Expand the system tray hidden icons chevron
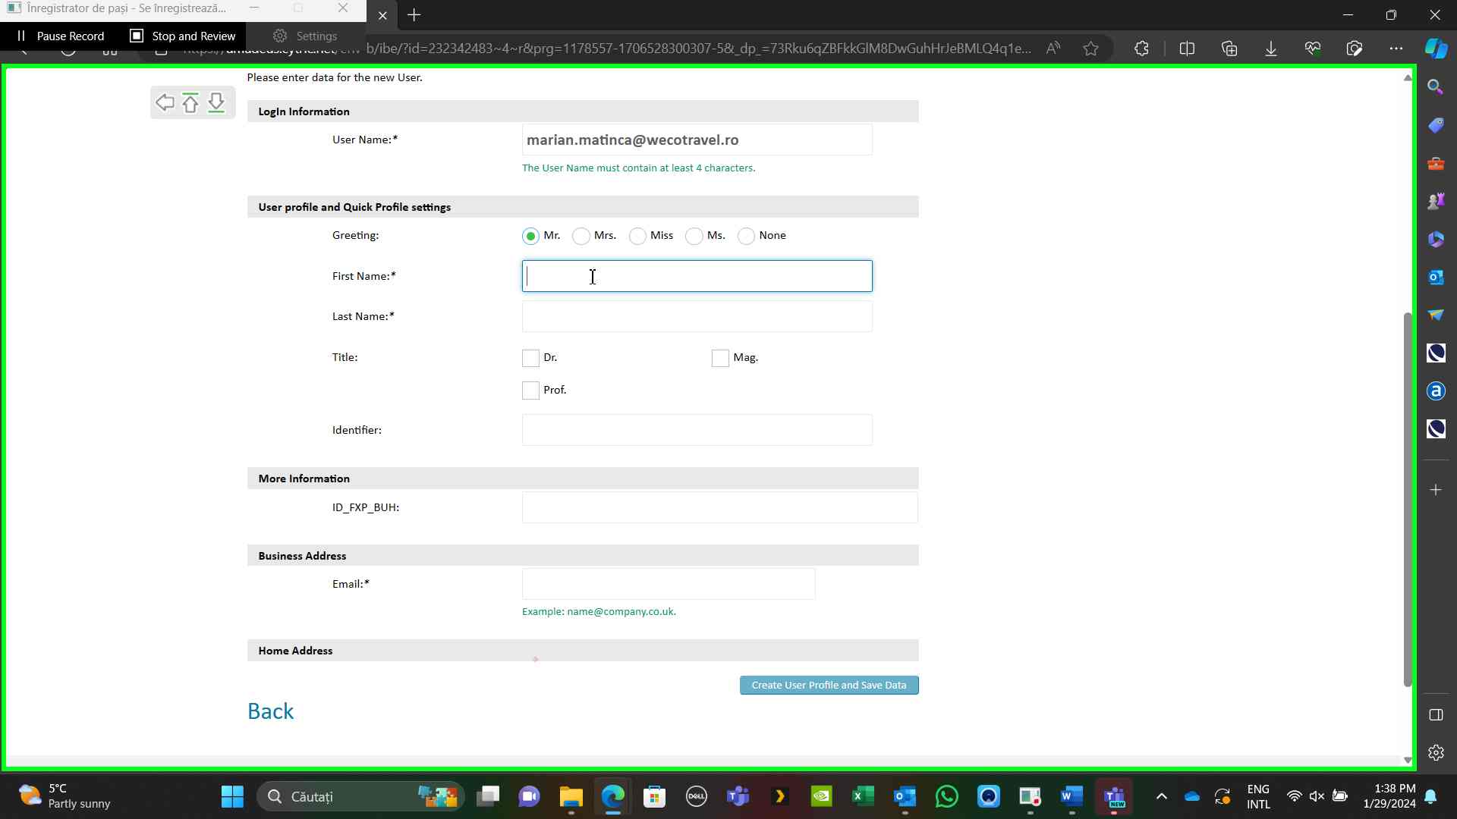This screenshot has height=819, width=1457. point(1161,796)
